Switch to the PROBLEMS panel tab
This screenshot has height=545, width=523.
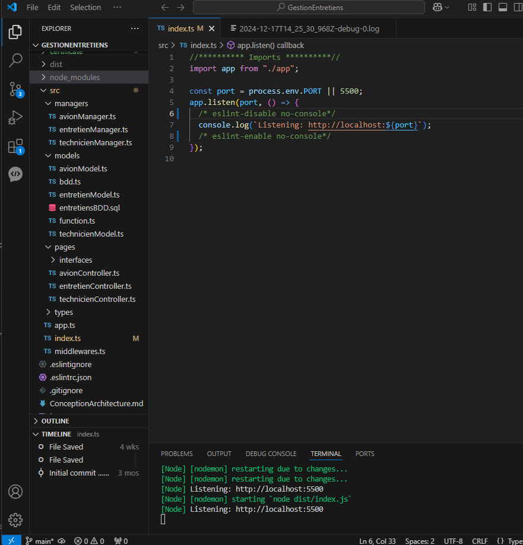pos(177,454)
